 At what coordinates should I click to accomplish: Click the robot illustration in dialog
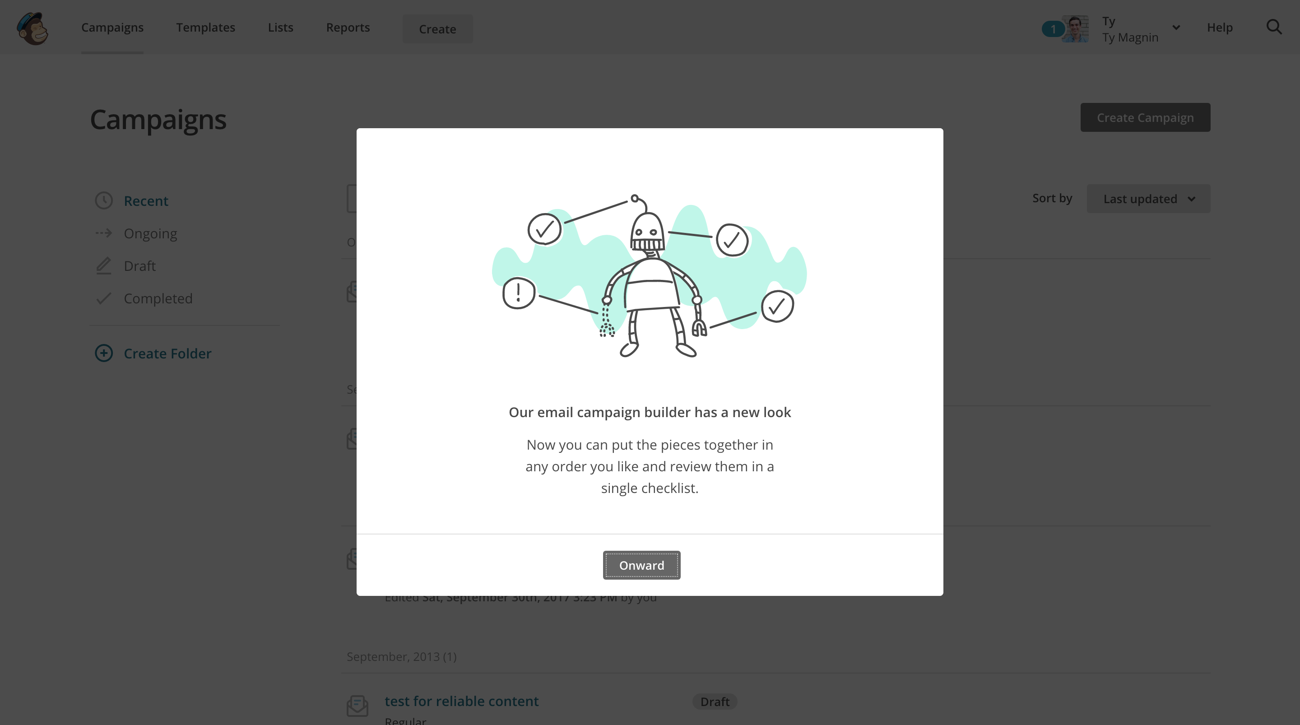650,276
